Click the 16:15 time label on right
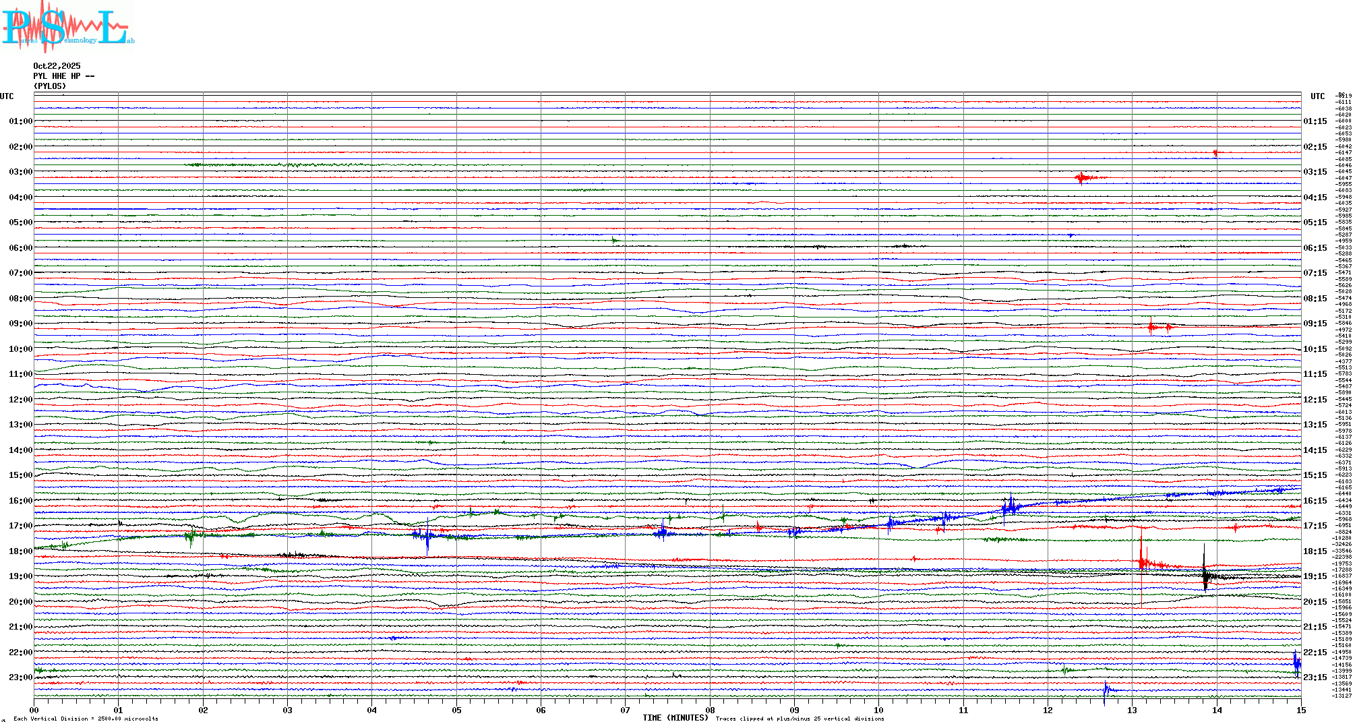 tap(1315, 501)
